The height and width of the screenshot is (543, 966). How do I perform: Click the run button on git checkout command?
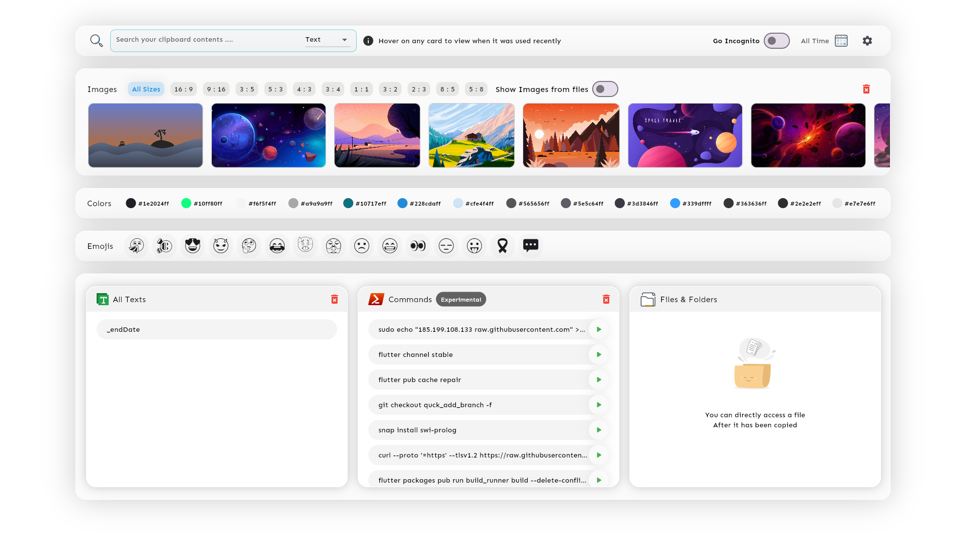pyautogui.click(x=598, y=404)
